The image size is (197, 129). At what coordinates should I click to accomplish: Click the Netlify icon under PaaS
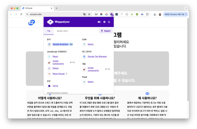[x=84, y=82]
